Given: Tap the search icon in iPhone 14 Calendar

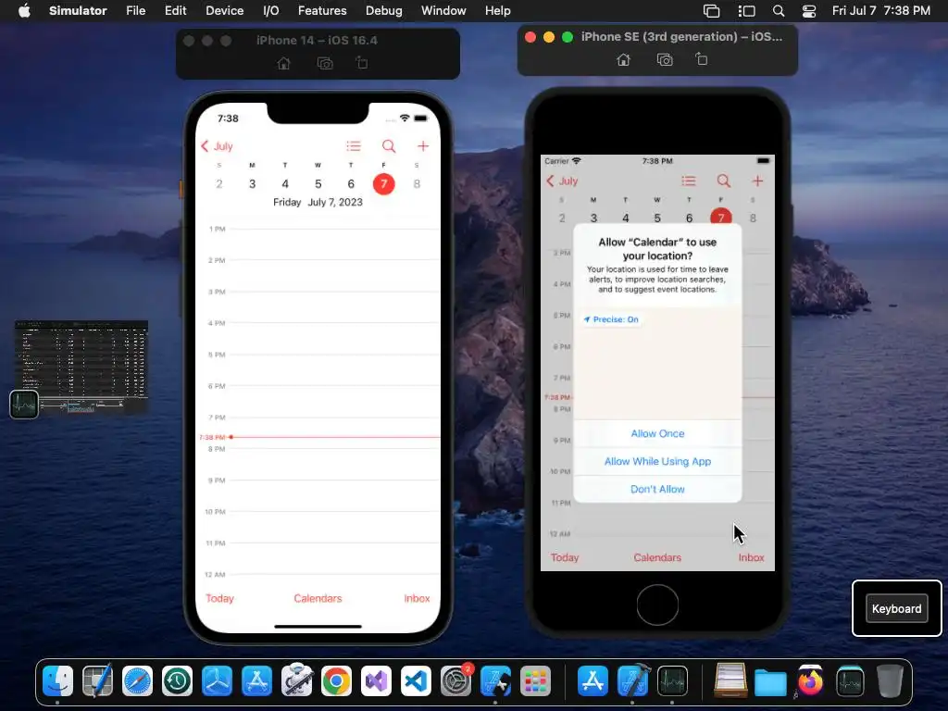Looking at the screenshot, I should tap(389, 146).
